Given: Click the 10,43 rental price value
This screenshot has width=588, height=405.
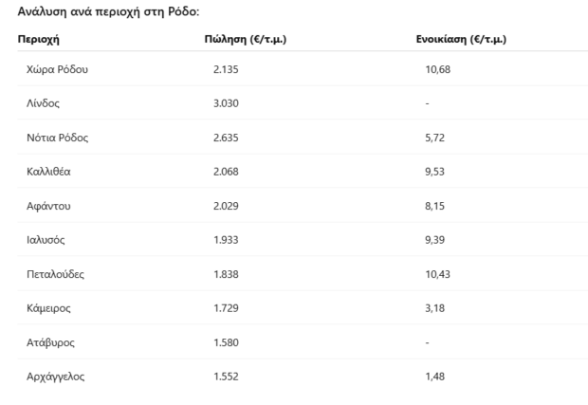Looking at the screenshot, I should tap(437, 274).
